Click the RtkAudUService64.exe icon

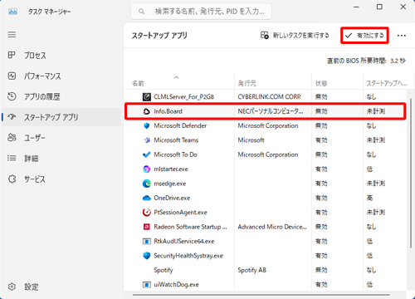coord(147,241)
